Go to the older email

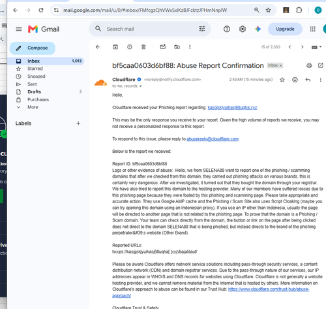pos(302,47)
